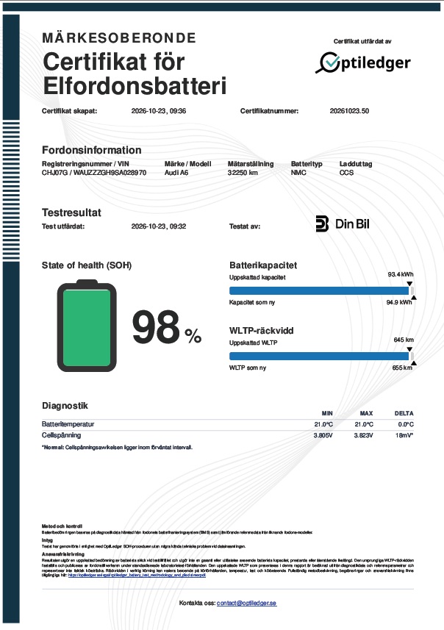Select the model value Audi A6
Viewport: 444px width, 630px height.
click(176, 173)
